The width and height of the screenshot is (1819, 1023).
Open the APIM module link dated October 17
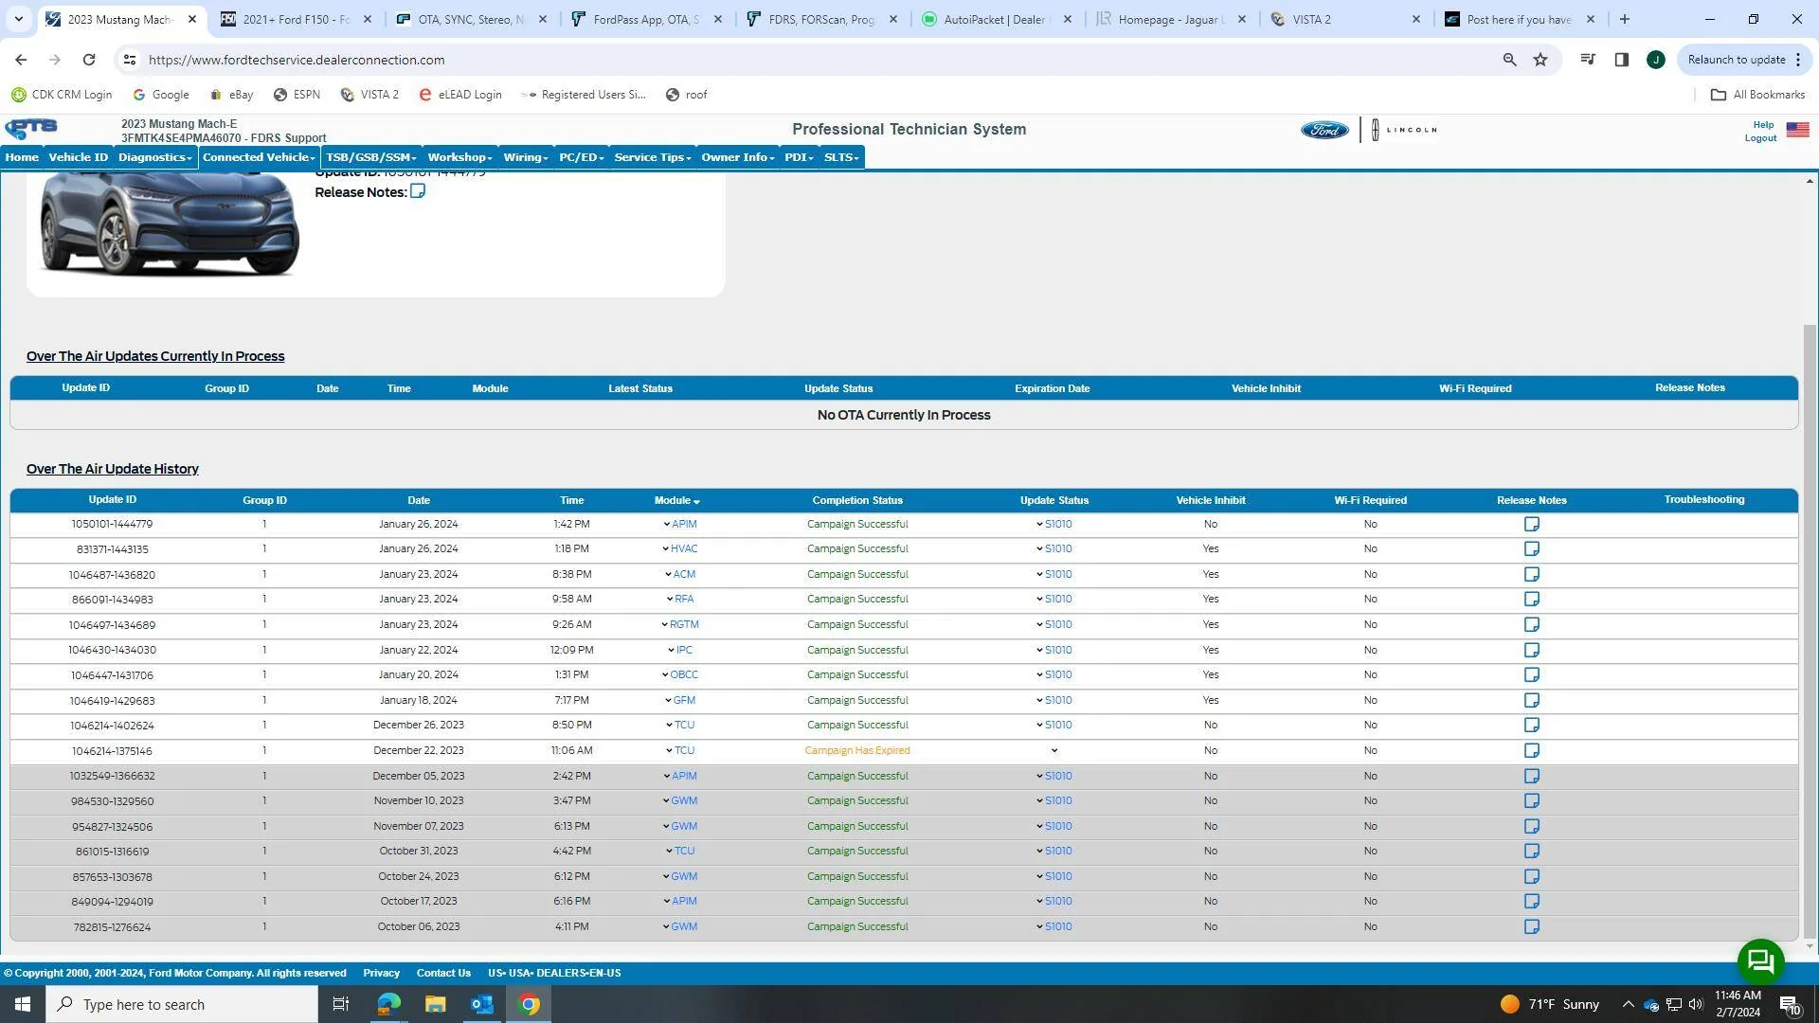click(684, 901)
